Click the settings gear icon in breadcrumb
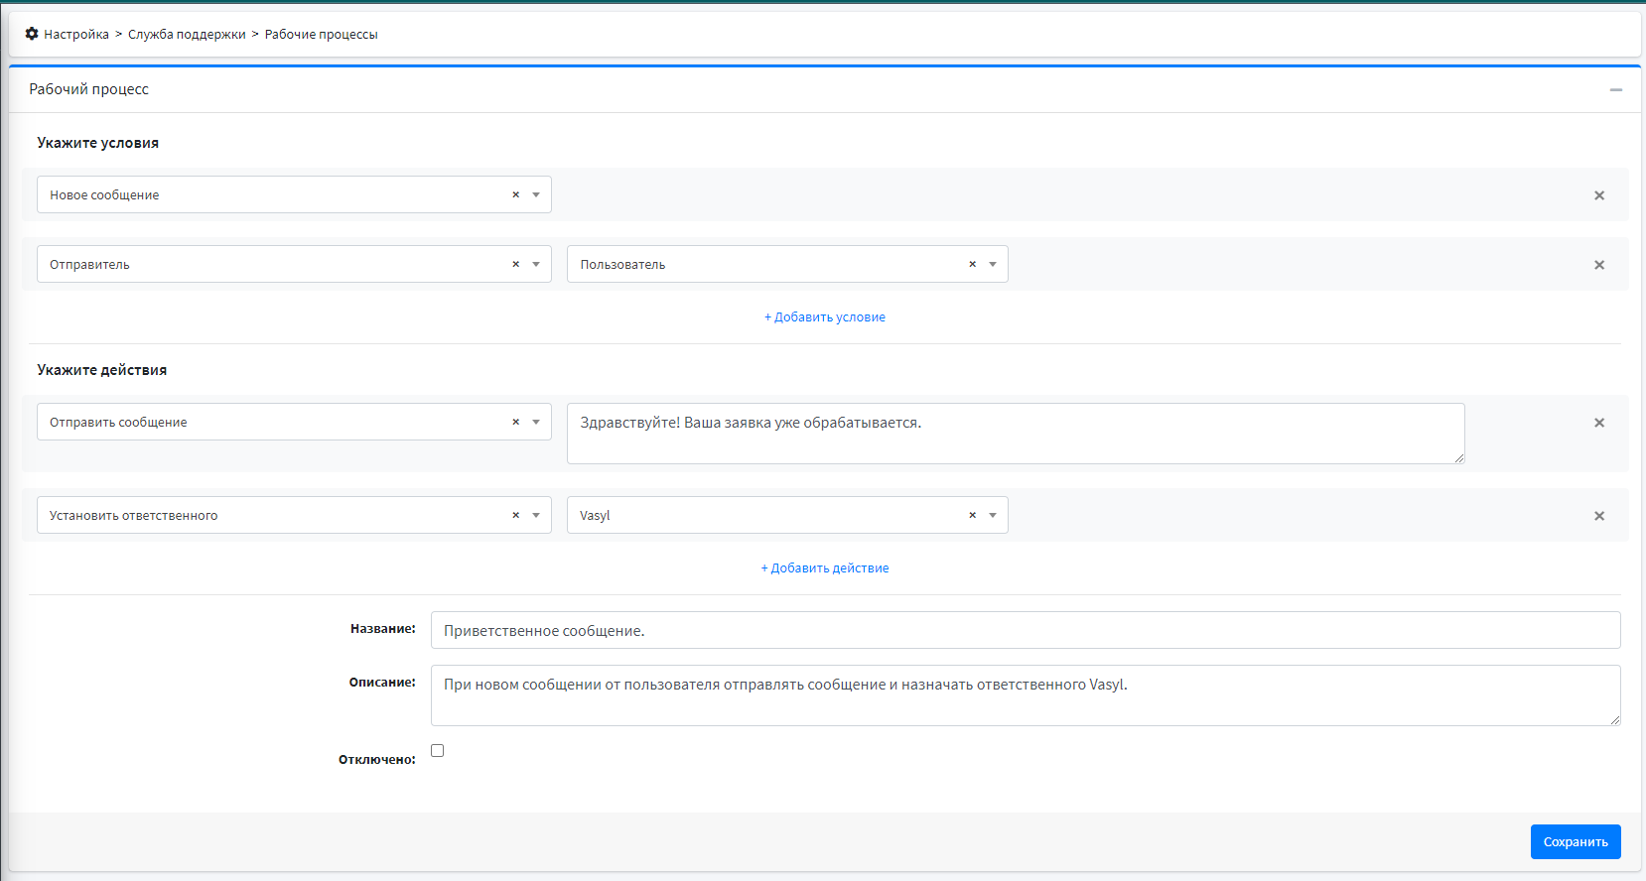 (32, 34)
